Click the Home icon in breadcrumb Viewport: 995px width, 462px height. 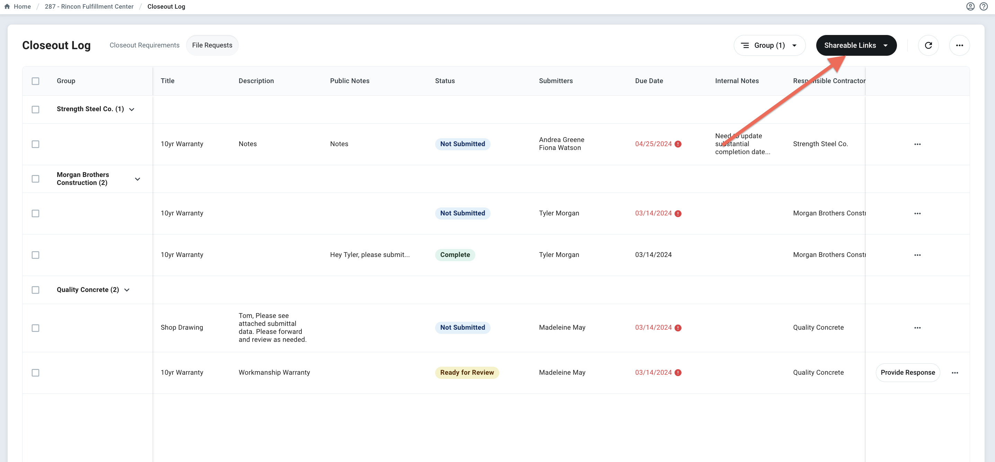tap(7, 7)
